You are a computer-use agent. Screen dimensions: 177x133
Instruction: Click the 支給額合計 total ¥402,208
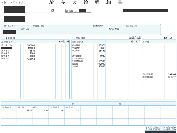tap(64, 42)
